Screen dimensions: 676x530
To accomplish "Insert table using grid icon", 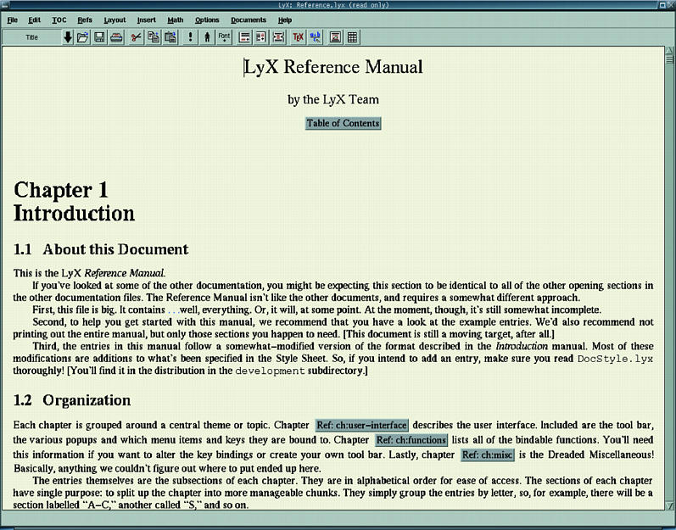I will (x=352, y=37).
